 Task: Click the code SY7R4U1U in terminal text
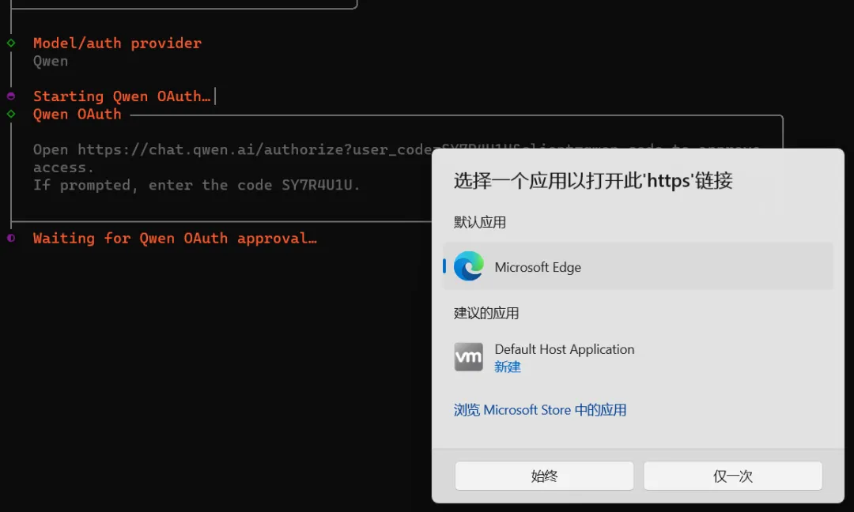[316, 185]
